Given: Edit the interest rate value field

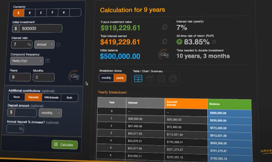Looking at the screenshot, I should (x=22, y=44).
